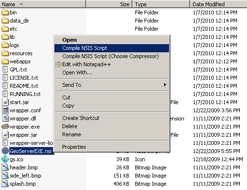Choose Copy from the context menu
The image size is (247, 190).
click(112, 106)
